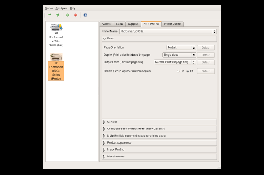Switch to the Printer Control tab
264x175 pixels.
(173, 24)
